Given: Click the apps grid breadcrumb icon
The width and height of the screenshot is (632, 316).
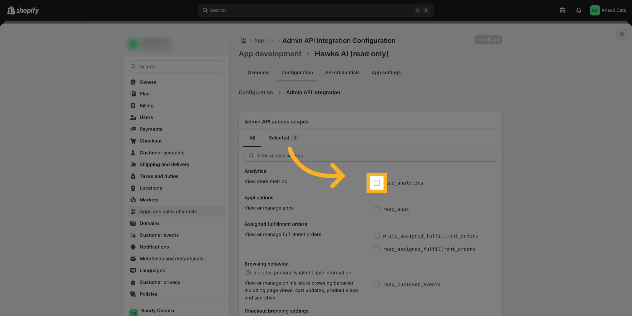Looking at the screenshot, I should coord(244,40).
